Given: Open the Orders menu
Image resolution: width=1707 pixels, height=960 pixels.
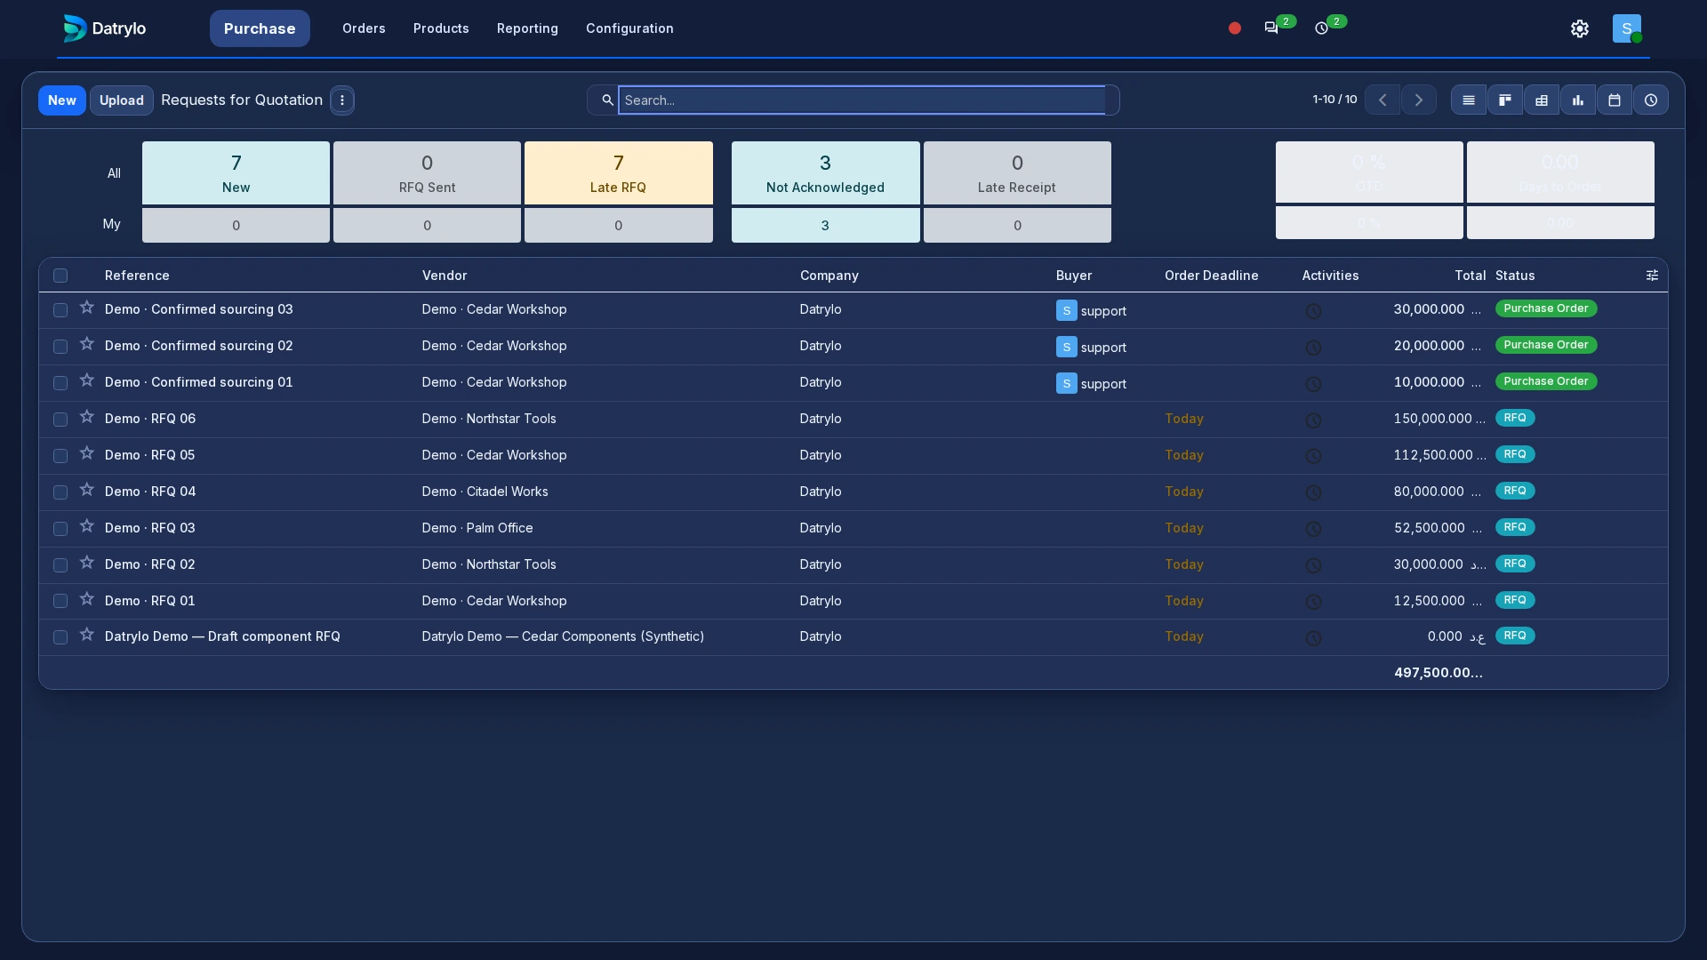Looking at the screenshot, I should [364, 28].
